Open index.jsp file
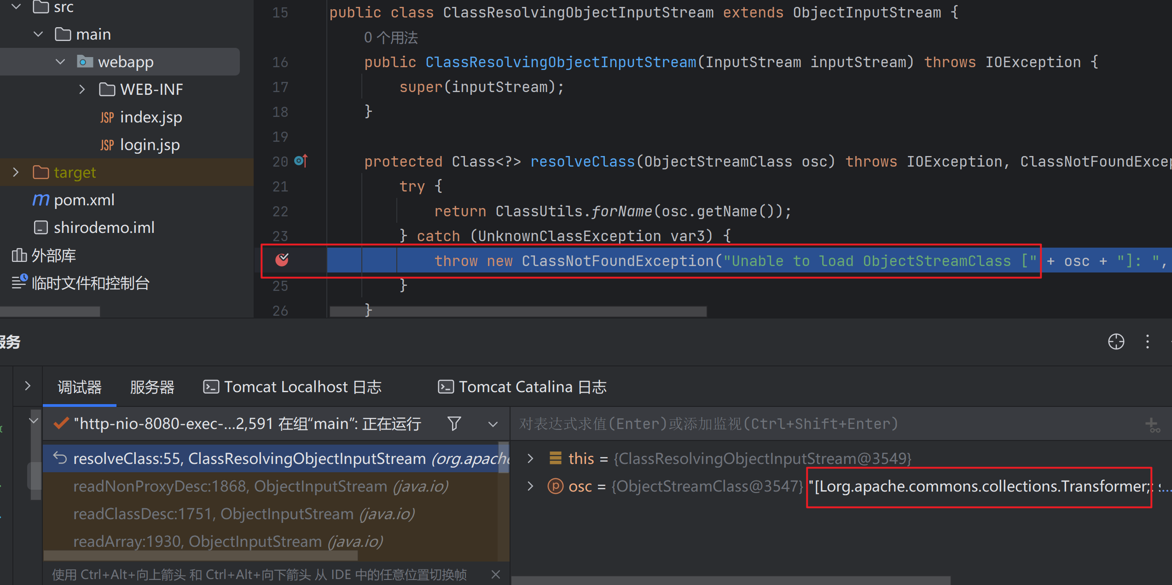This screenshot has width=1172, height=585. coord(151,117)
